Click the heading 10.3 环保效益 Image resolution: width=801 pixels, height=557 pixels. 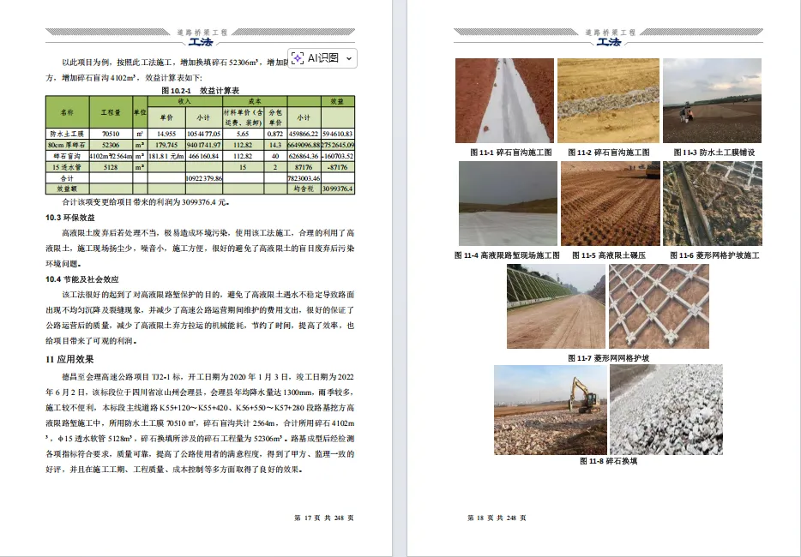70,218
